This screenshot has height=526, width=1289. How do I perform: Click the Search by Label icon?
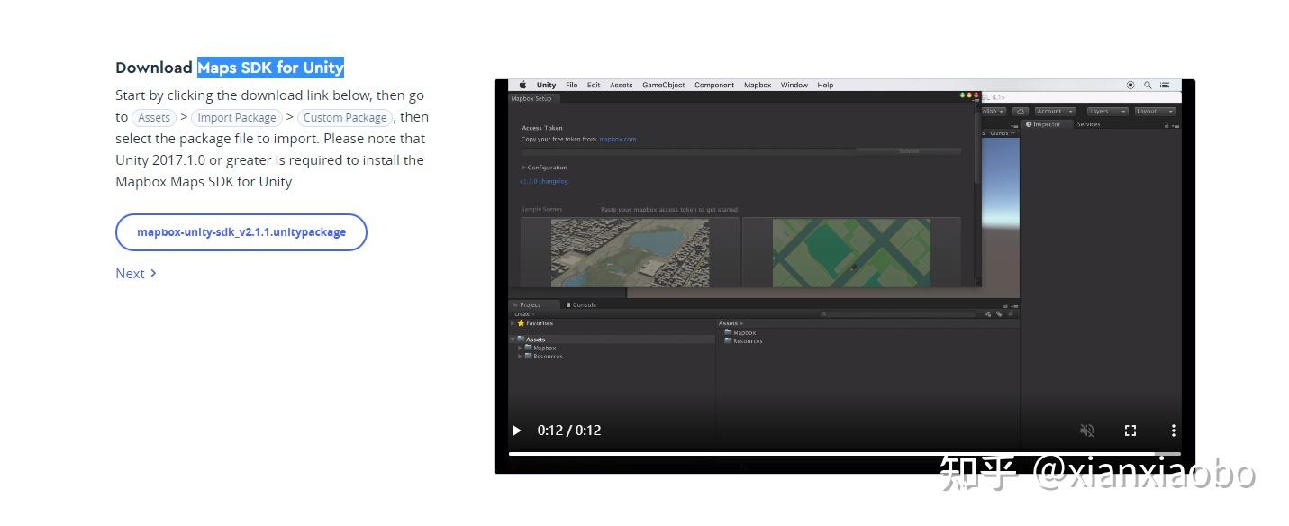(x=999, y=314)
